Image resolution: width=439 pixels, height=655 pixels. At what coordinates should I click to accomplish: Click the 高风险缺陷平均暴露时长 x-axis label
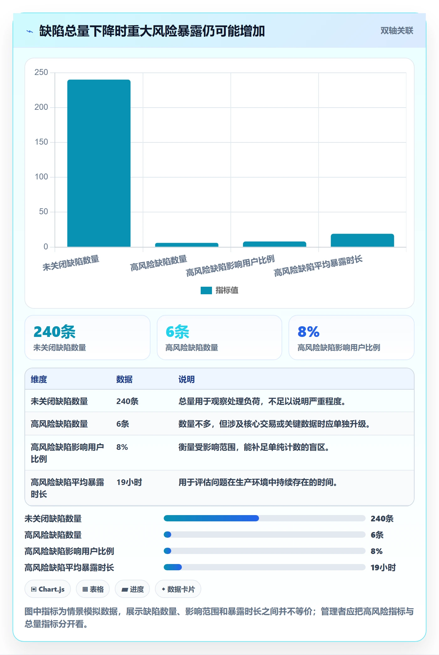(318, 266)
